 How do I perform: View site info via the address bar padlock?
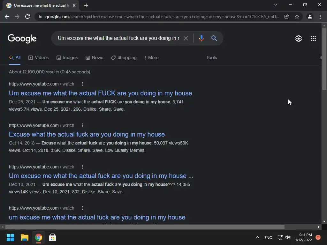[40, 17]
